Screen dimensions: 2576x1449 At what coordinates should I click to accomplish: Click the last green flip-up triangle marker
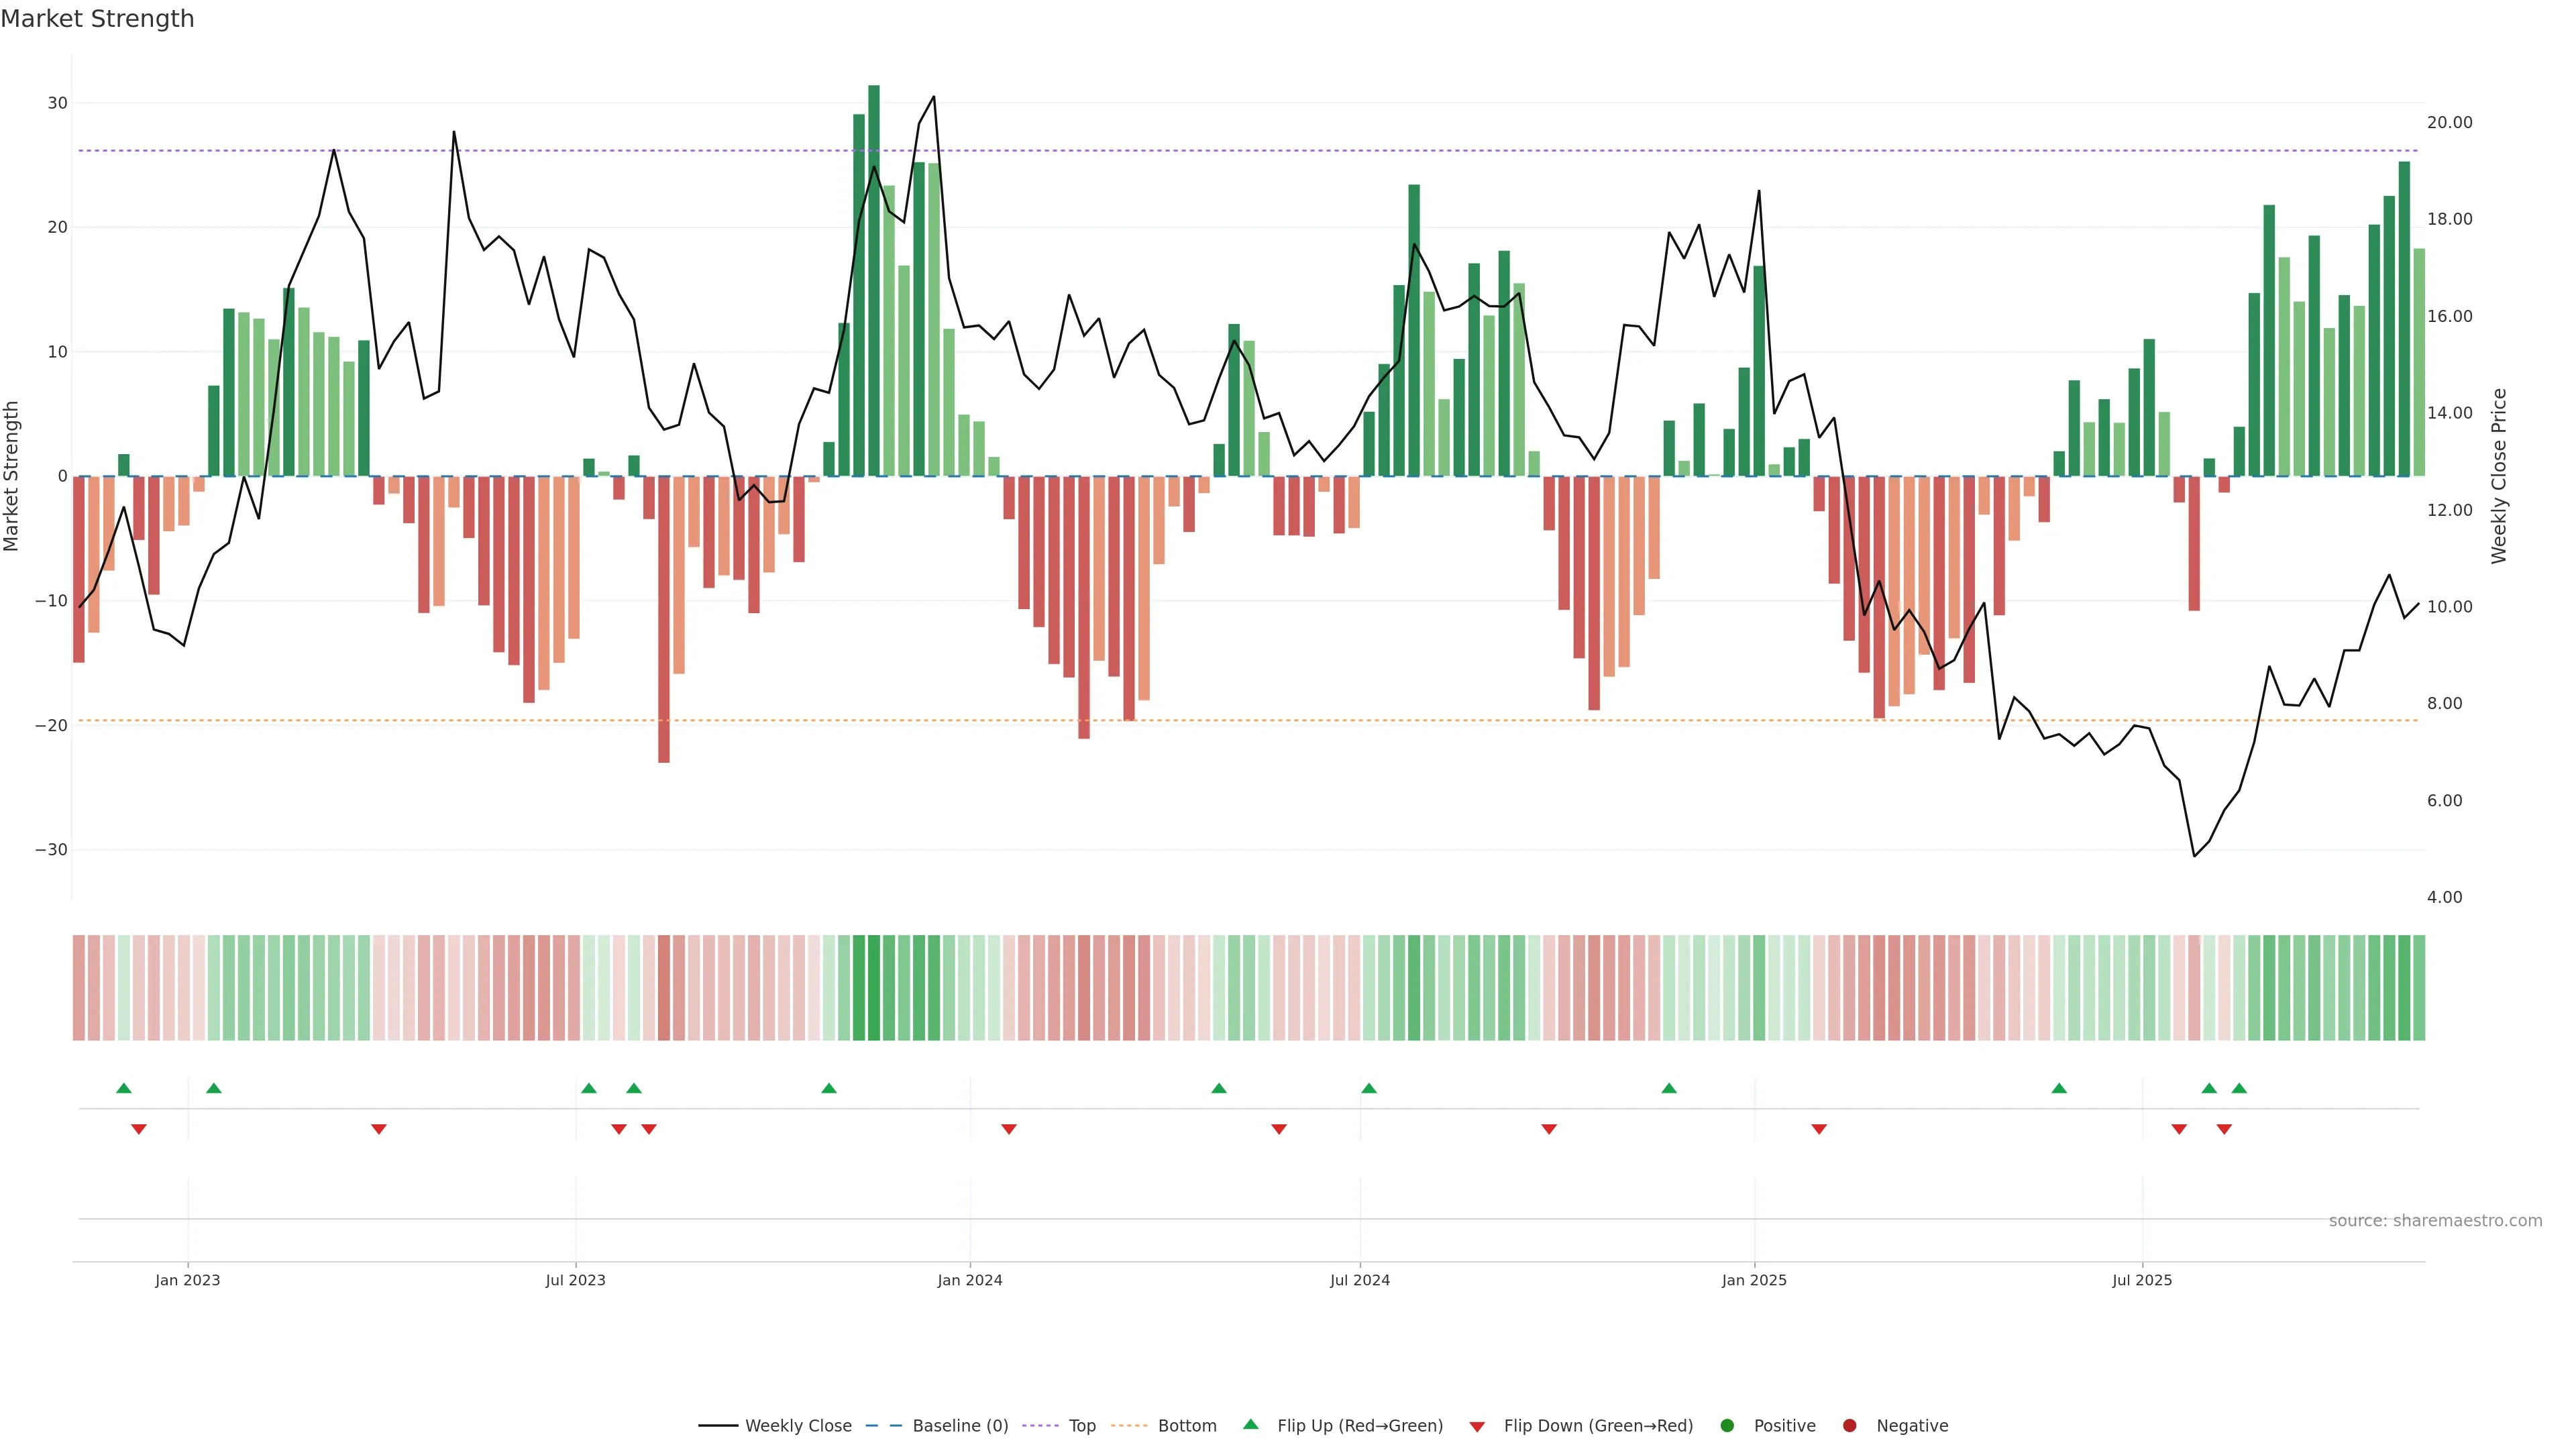pyautogui.click(x=2239, y=1088)
